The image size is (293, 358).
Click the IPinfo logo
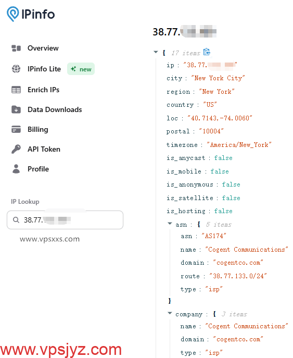pos(31,14)
